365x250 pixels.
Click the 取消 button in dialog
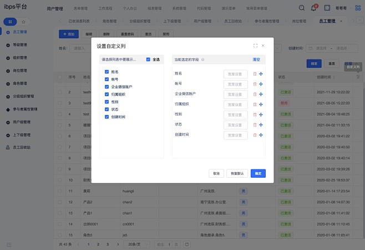click(216, 173)
